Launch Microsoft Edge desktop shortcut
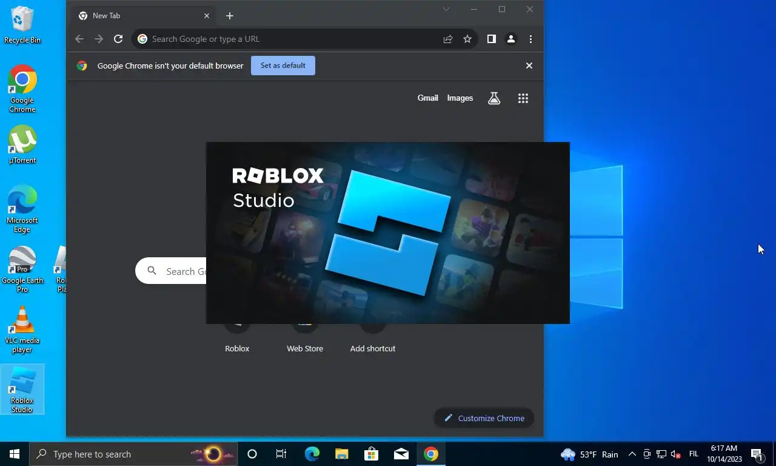Viewport: 776px width, 466px height. (22, 209)
